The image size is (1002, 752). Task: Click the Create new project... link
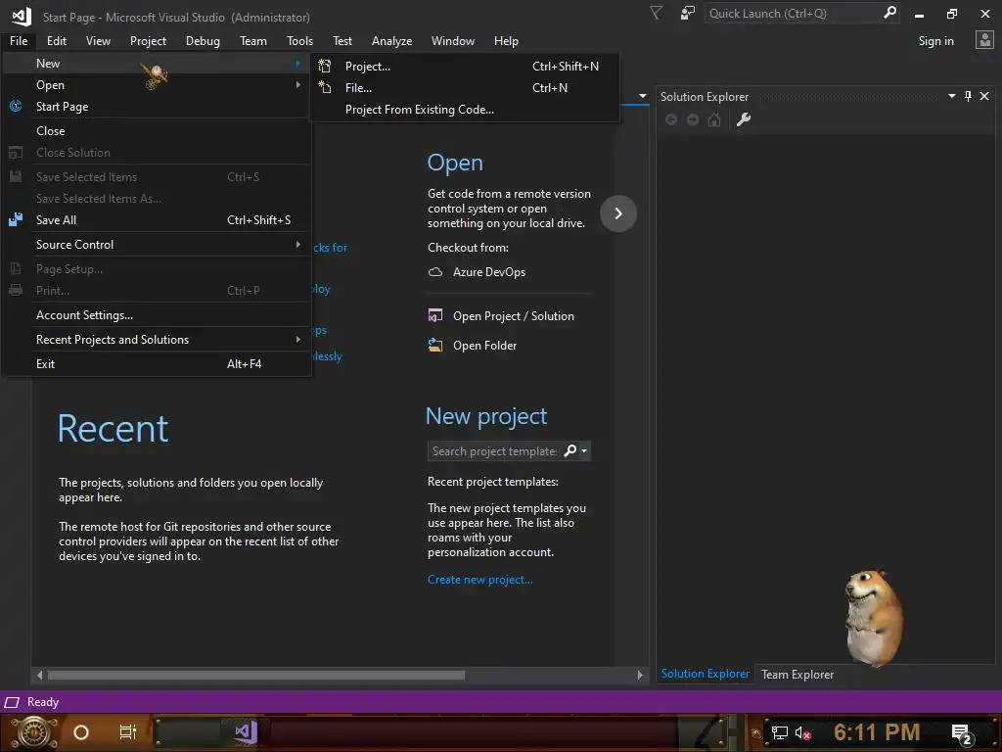tap(479, 580)
